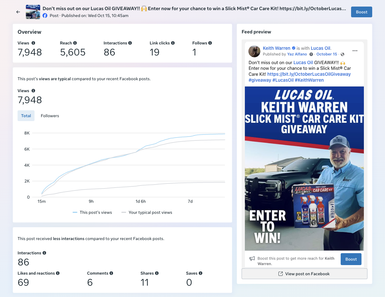Image resolution: width=385 pixels, height=297 pixels.
Task: Show info tooltip for Follows
Action: [210, 43]
